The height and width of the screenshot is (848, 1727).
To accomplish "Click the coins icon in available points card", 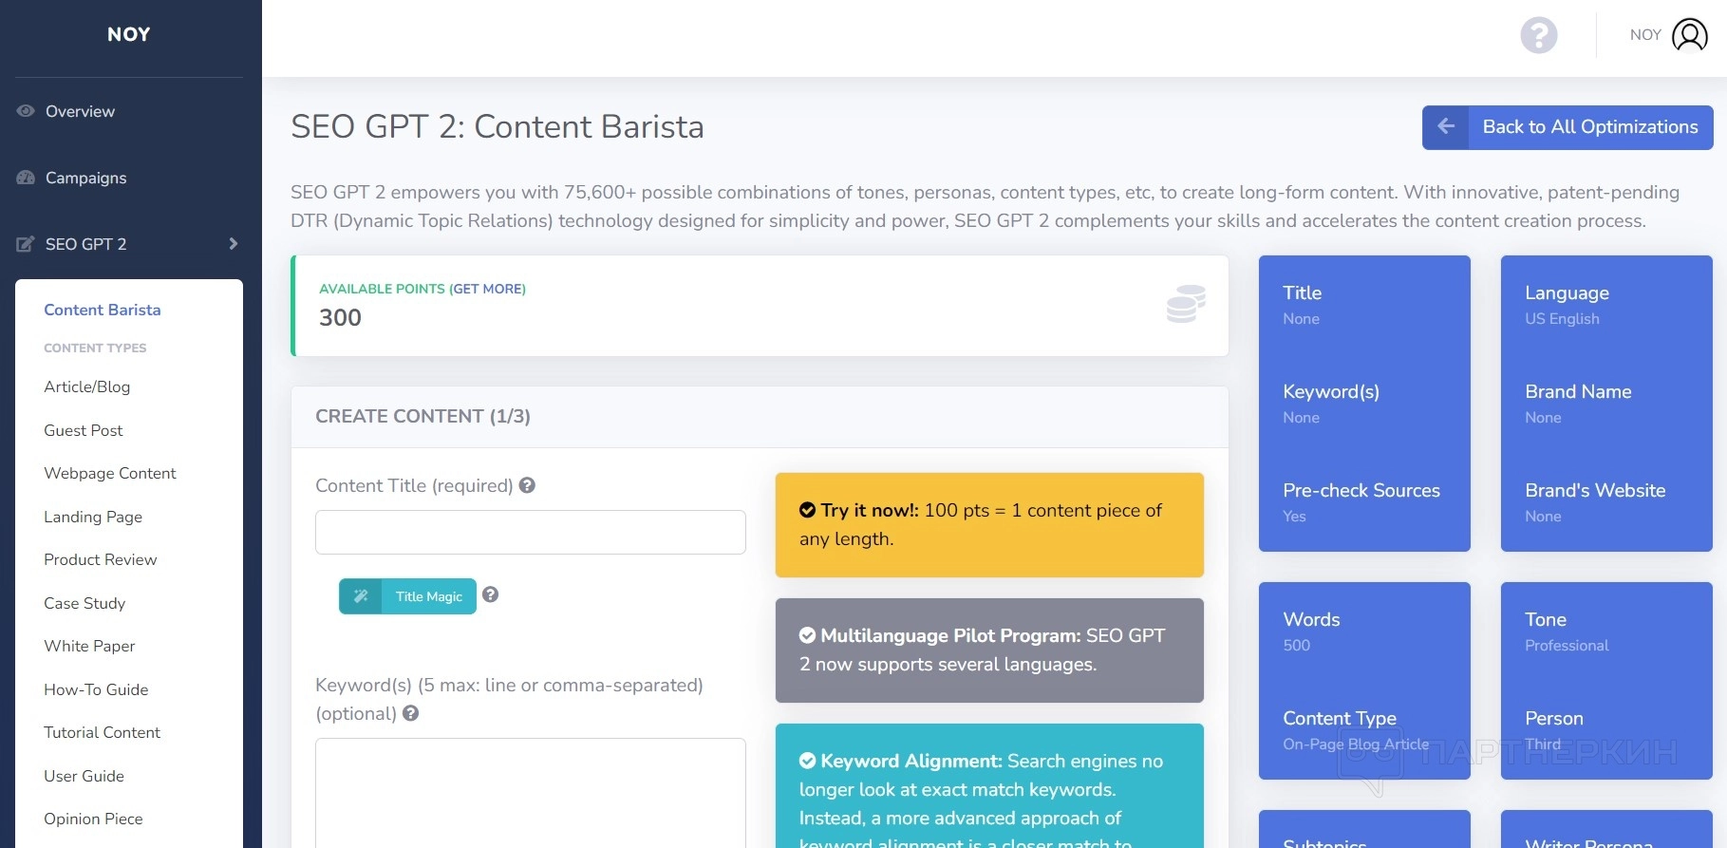I will coord(1186,304).
